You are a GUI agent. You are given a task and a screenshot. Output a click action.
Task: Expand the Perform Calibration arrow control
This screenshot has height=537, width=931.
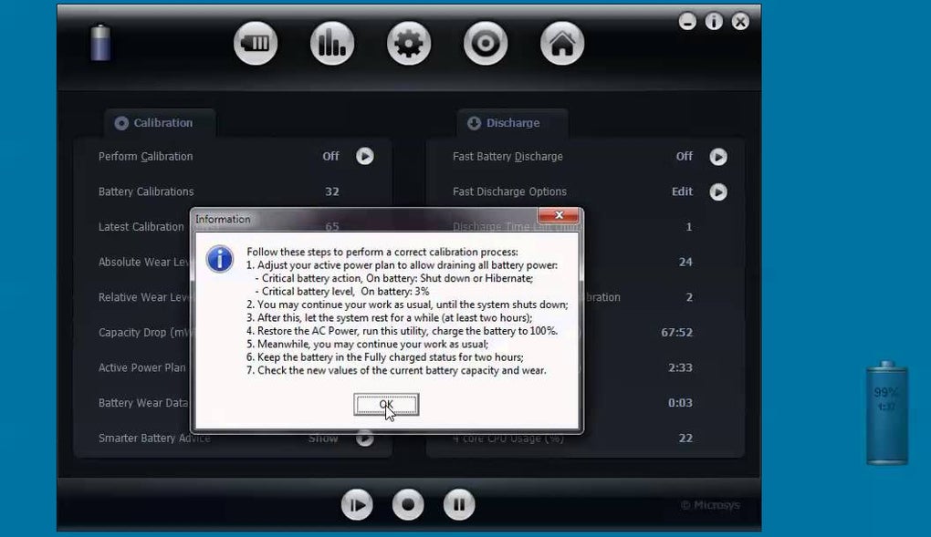tap(365, 156)
